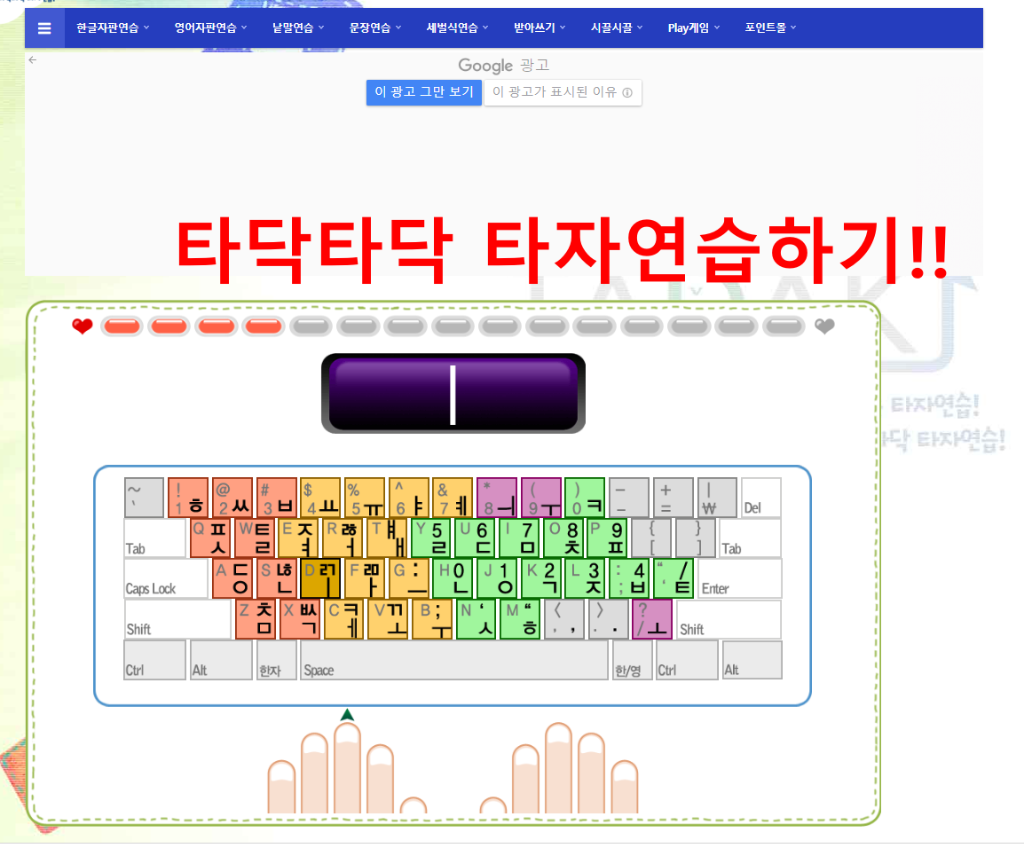Click the first gray progress pill indicator
1024x848 pixels.
(311, 326)
